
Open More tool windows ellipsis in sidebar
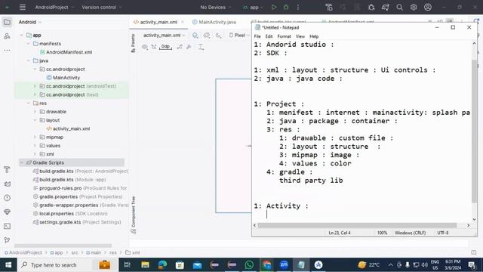point(7,50)
